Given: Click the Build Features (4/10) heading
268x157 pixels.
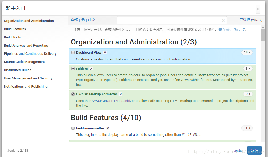Looking at the screenshot, I should click(x=106, y=118).
